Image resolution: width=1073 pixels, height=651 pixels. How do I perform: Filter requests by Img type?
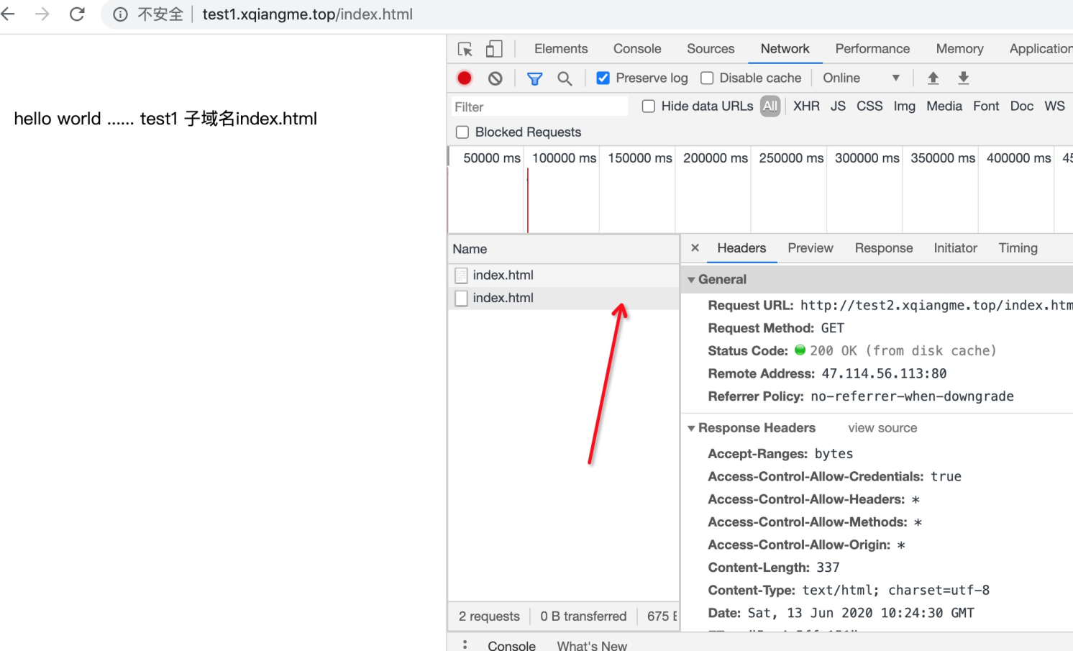coord(904,106)
